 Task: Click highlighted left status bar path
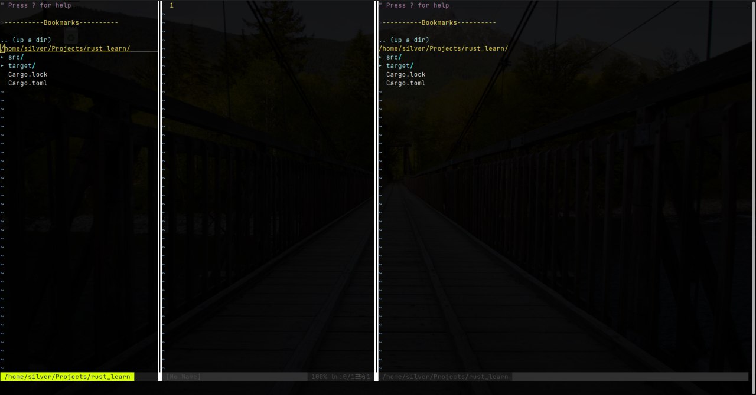point(67,377)
